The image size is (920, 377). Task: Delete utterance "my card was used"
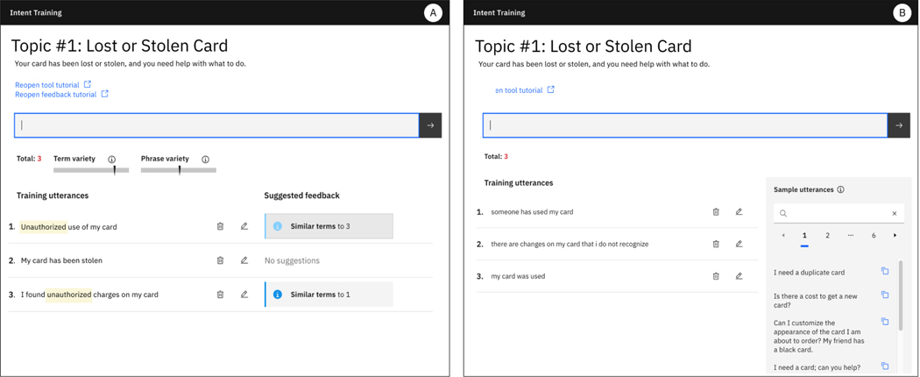pos(716,275)
